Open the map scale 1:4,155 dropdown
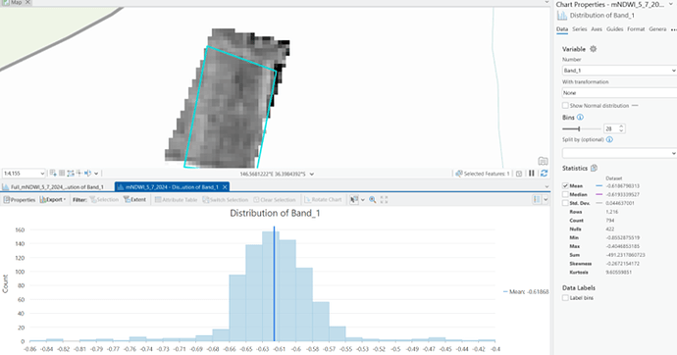Viewport: 677px width, 355px height. pyautogui.click(x=24, y=174)
